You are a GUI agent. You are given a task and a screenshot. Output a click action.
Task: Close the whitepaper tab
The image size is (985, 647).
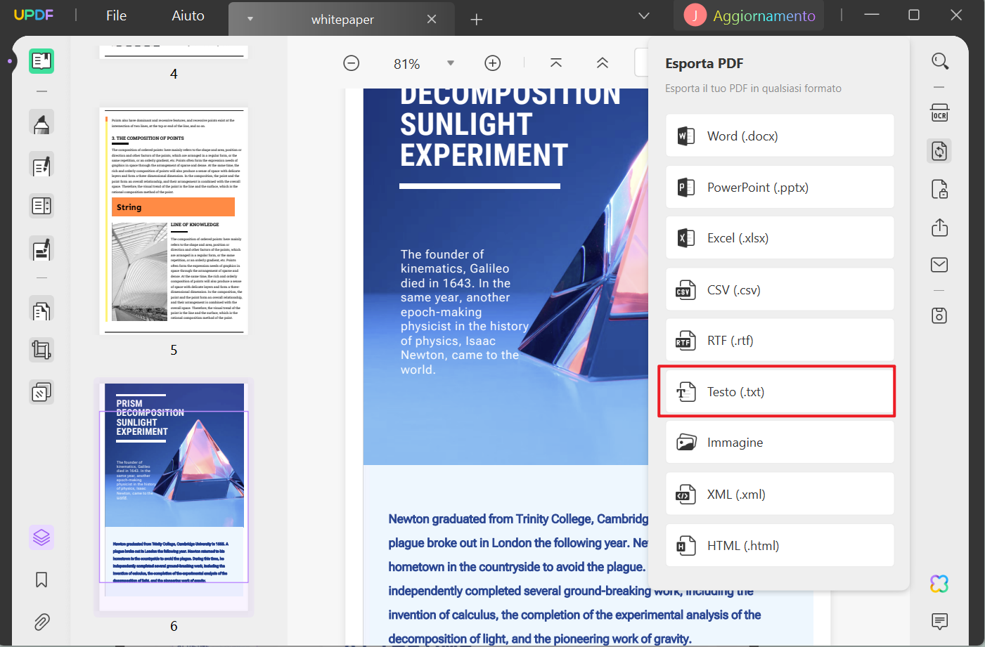432,19
